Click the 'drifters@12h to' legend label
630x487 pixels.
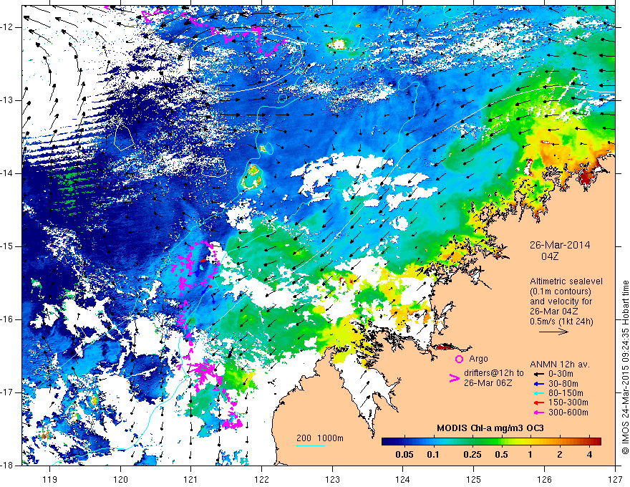click(494, 373)
